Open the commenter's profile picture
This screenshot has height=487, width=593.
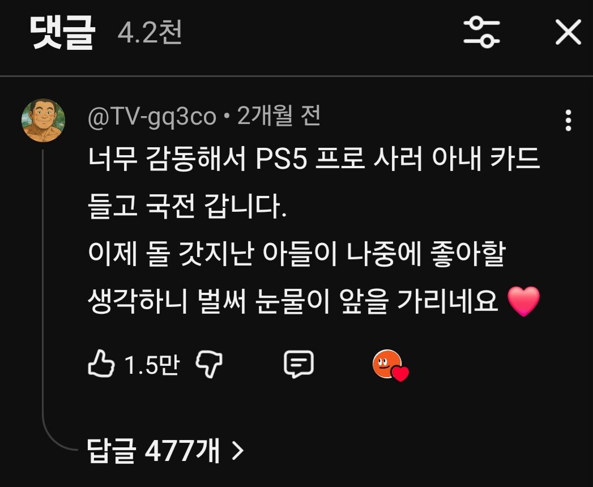click(x=44, y=120)
